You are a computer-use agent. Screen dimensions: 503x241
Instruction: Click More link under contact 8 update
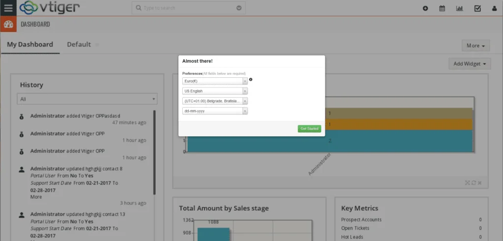click(36, 197)
